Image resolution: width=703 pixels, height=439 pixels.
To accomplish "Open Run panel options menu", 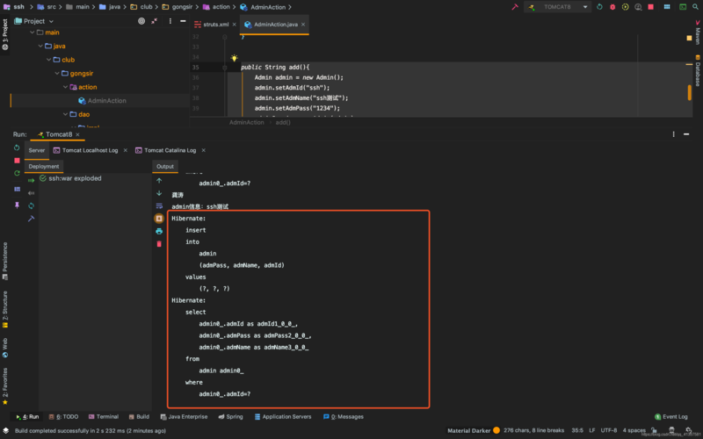I will click(673, 134).
